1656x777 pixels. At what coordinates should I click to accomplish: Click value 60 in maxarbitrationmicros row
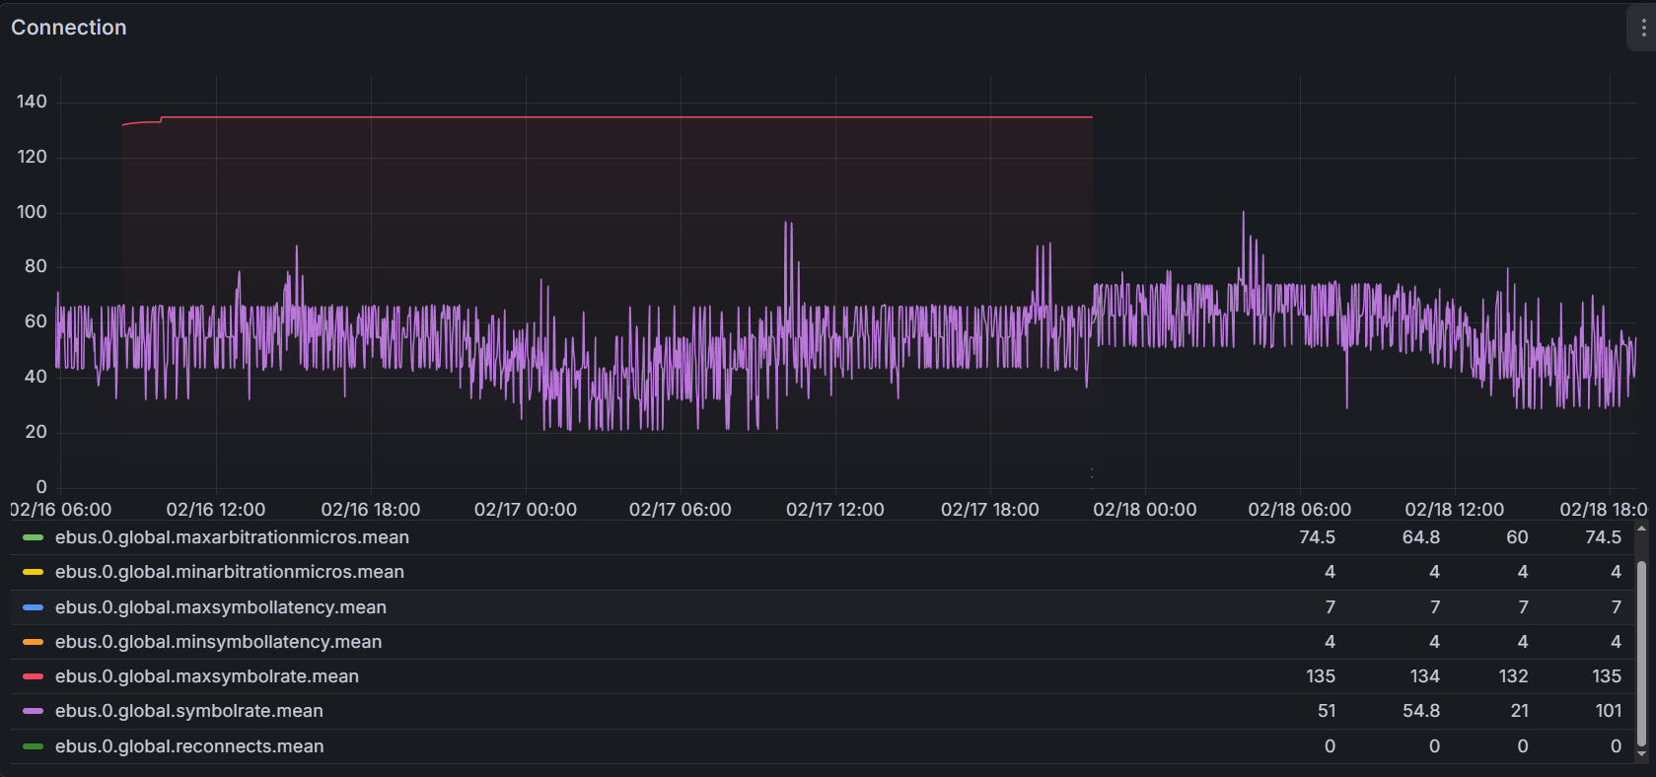tap(1518, 537)
